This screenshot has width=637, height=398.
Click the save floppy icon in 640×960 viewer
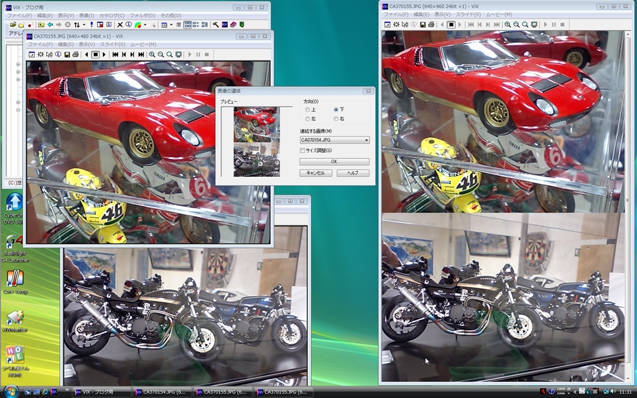422,25
